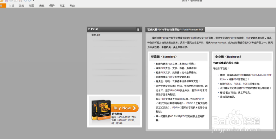Open the orange 文件 file tab
Screen dimensions: 276x139
click(x=3, y=6)
